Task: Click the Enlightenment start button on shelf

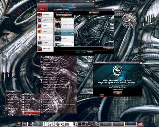Action: point(19,124)
